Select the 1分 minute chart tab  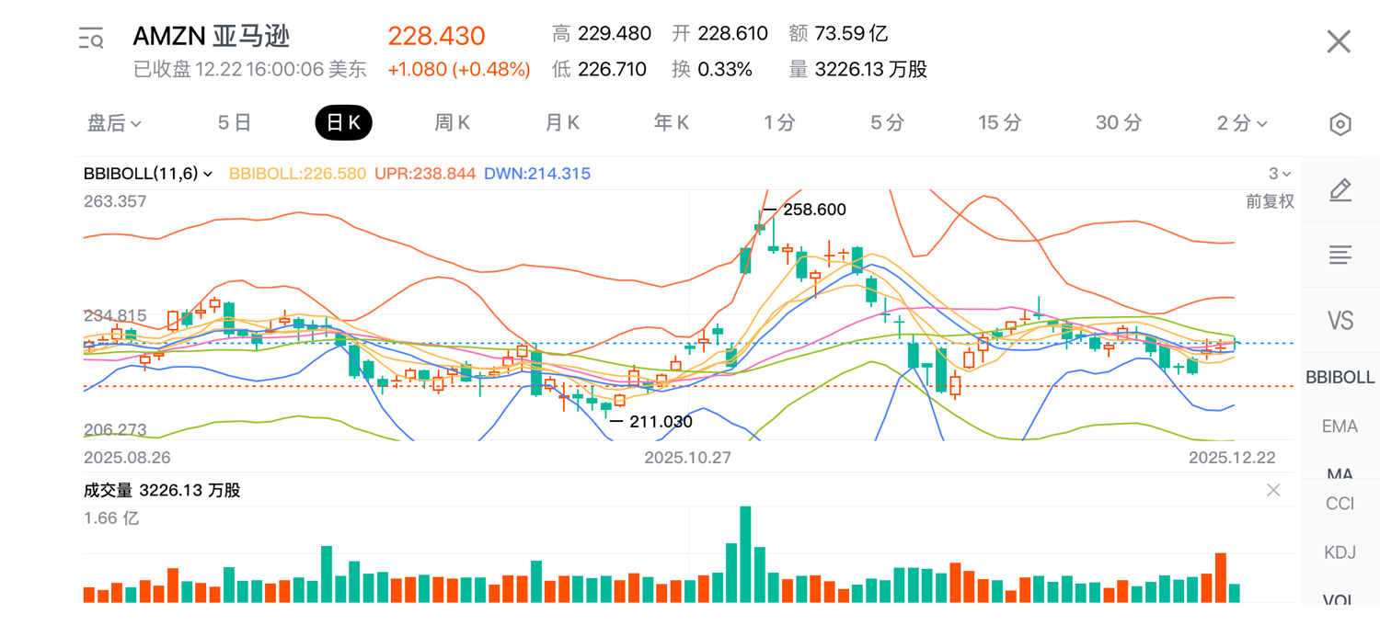(779, 123)
